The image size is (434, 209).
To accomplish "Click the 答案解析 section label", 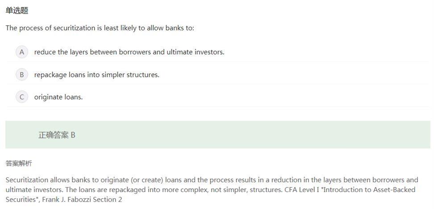I will point(19,164).
